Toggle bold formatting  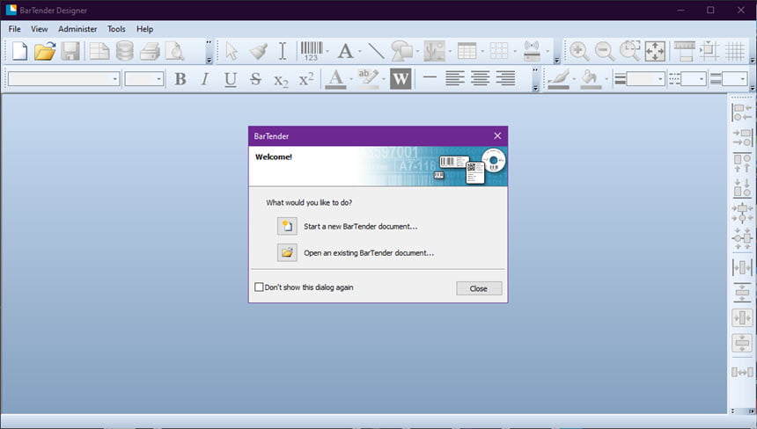coord(180,78)
